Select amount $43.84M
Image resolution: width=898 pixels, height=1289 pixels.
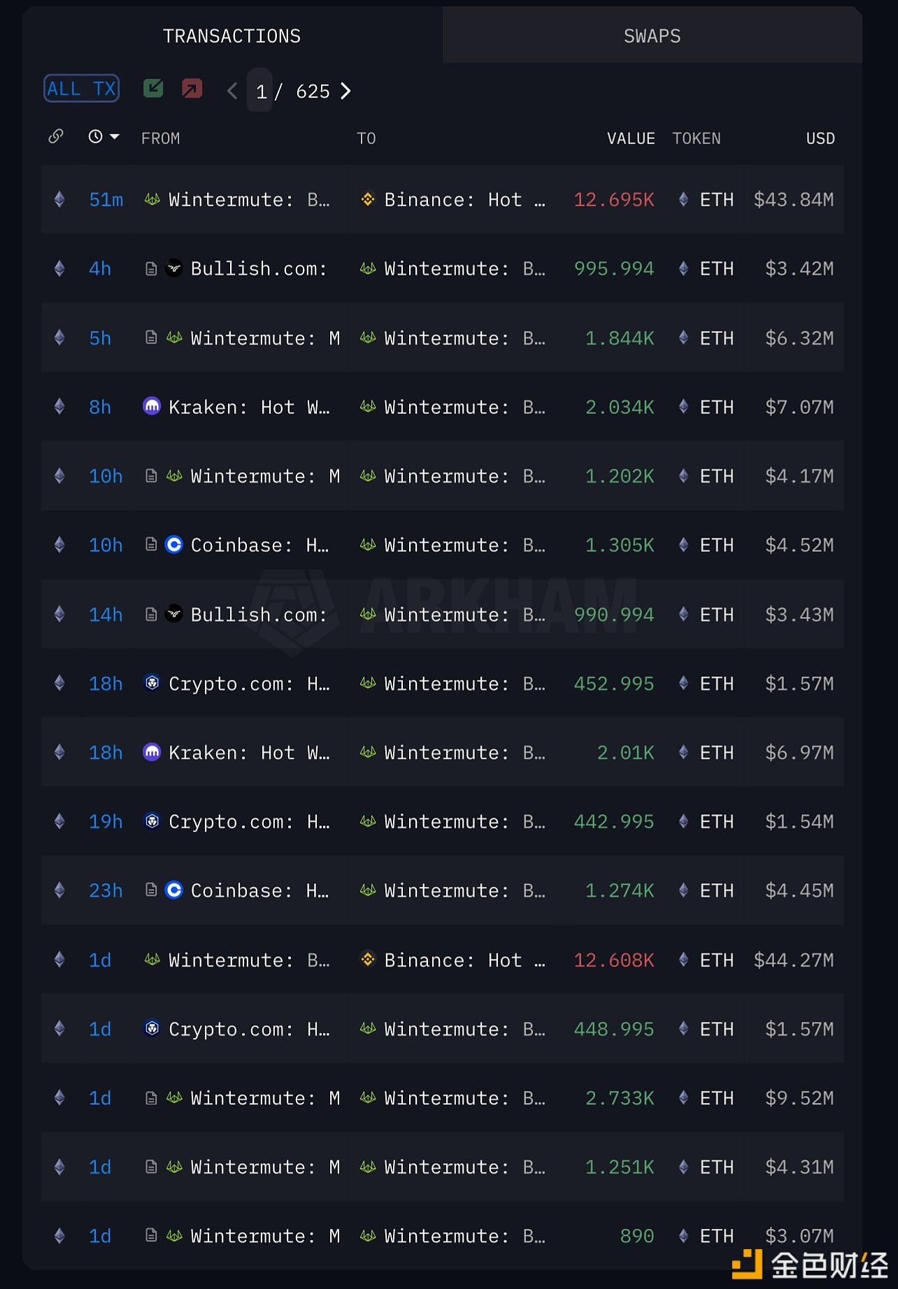[x=794, y=200]
